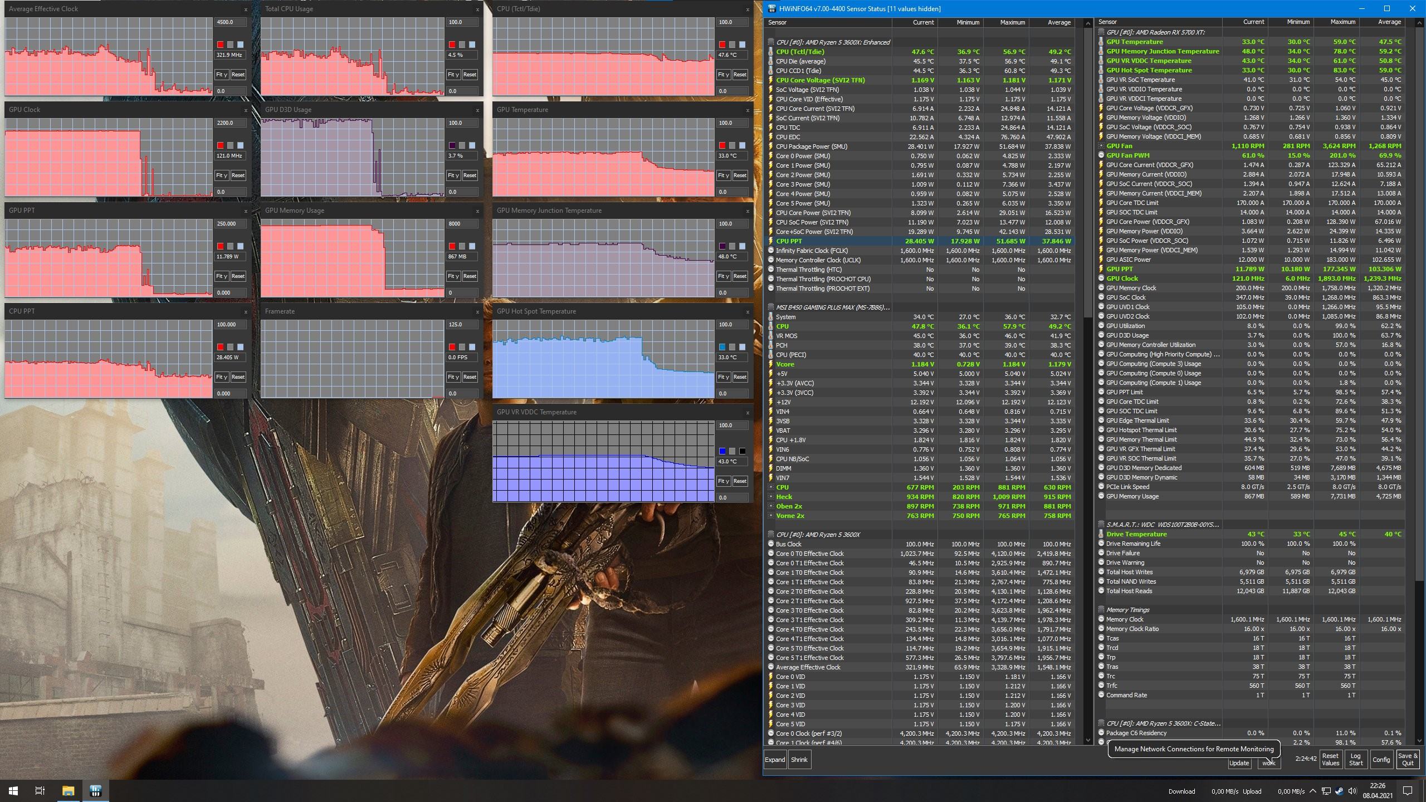Show hidden system tray icons
Screen dimensions: 1426x802
pos(1313,791)
